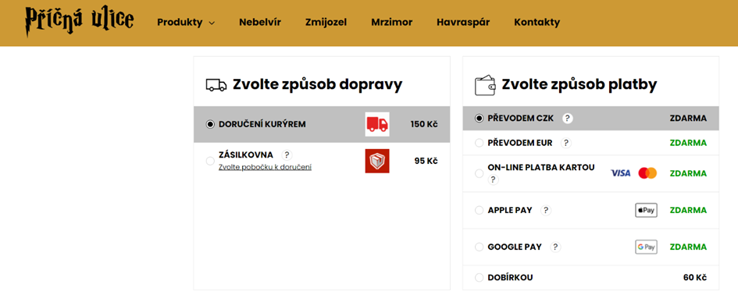Open help icon next to Zásilkovna
The height and width of the screenshot is (299, 738).
coord(287,155)
